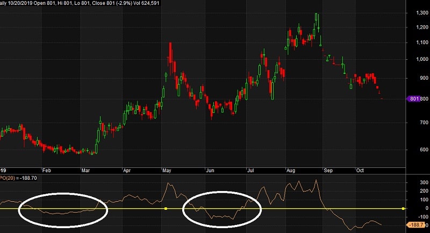Click the 1,200 price axis label
This screenshot has height=233, width=430.
coord(422,27)
